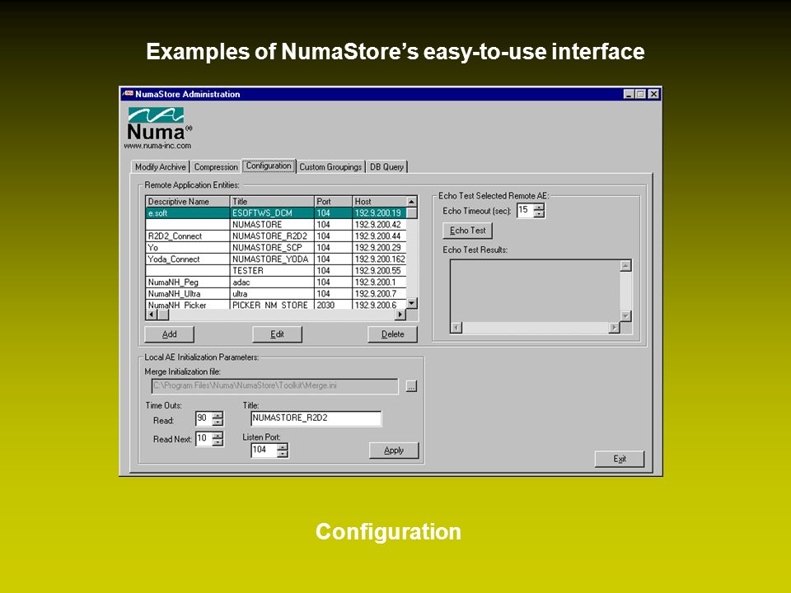Close the NumaStore Administration window
Screen dimensions: 791x593
tap(653, 94)
